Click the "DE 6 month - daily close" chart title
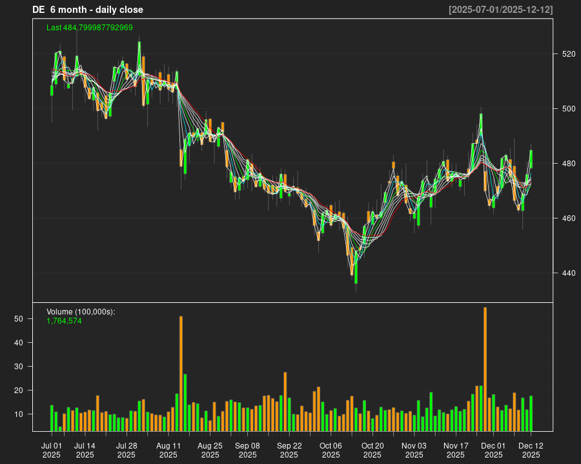 pos(88,10)
